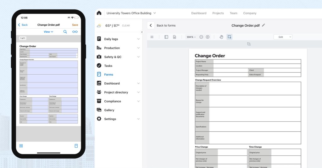
Task: Click the crop tool icon
Action: [249, 44]
